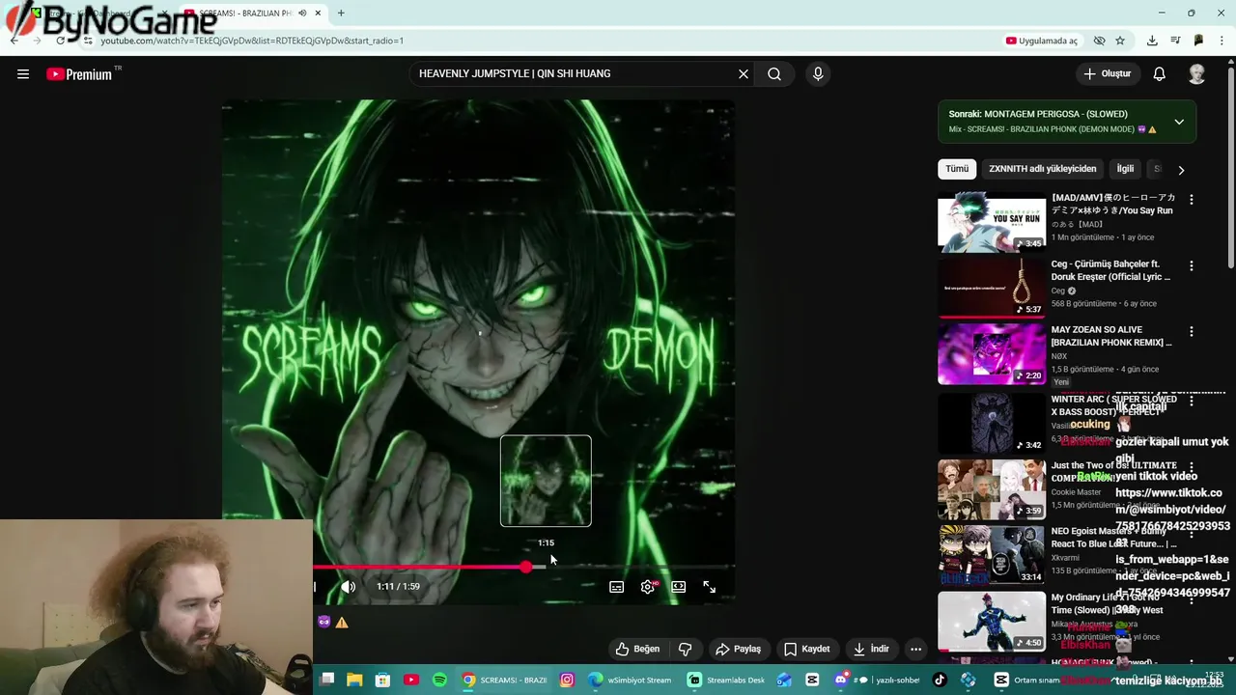
Task: Open the NØX channel name
Action: pos(1059,356)
